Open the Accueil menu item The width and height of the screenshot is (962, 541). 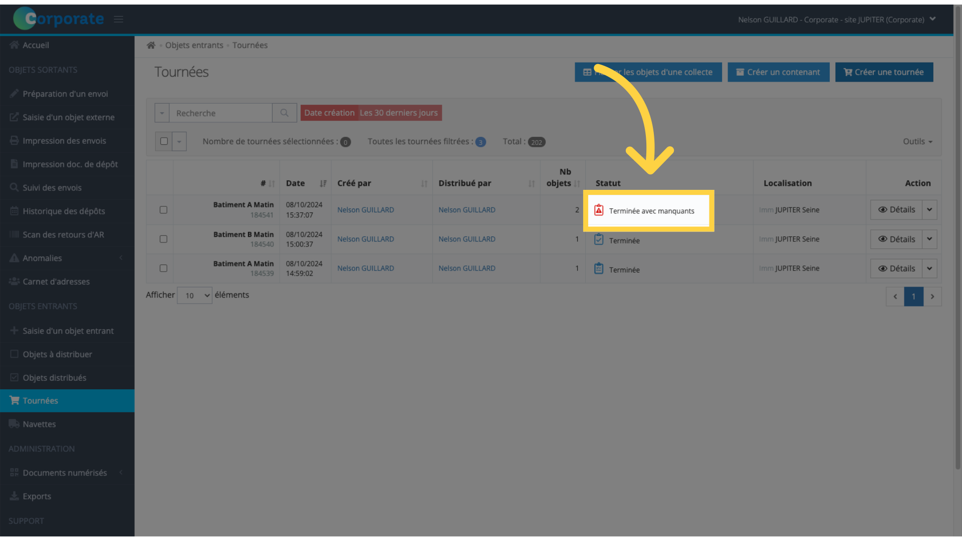37,44
